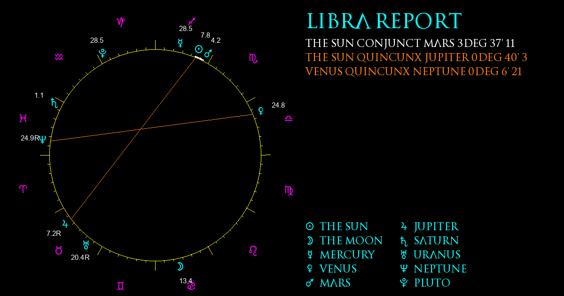Select the Uranus symbol in the legend

click(x=404, y=255)
